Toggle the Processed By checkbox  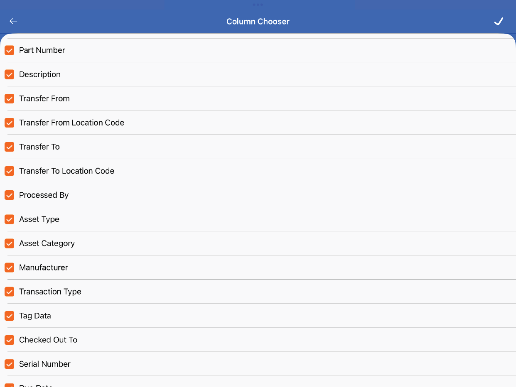pyautogui.click(x=9, y=195)
